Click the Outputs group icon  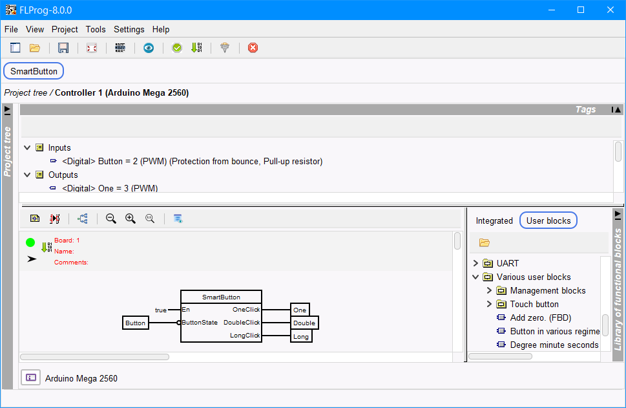point(39,175)
